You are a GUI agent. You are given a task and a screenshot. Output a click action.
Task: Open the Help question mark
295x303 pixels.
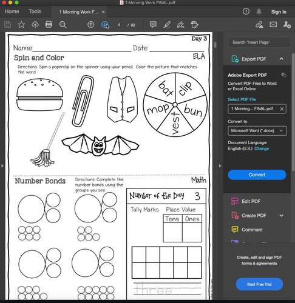[x=246, y=12]
